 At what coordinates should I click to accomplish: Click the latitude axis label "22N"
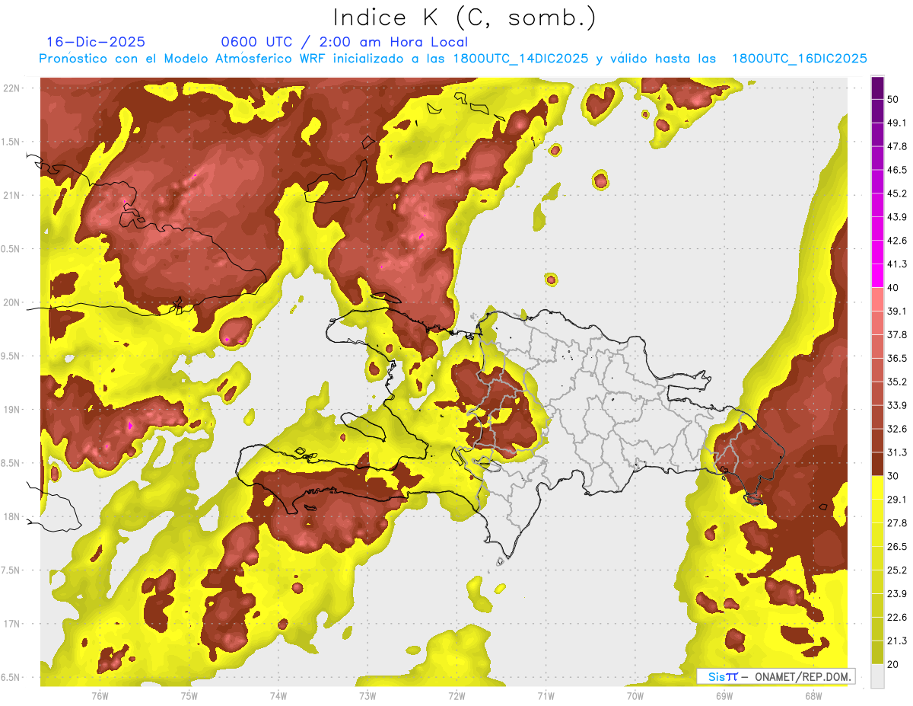click(x=11, y=88)
